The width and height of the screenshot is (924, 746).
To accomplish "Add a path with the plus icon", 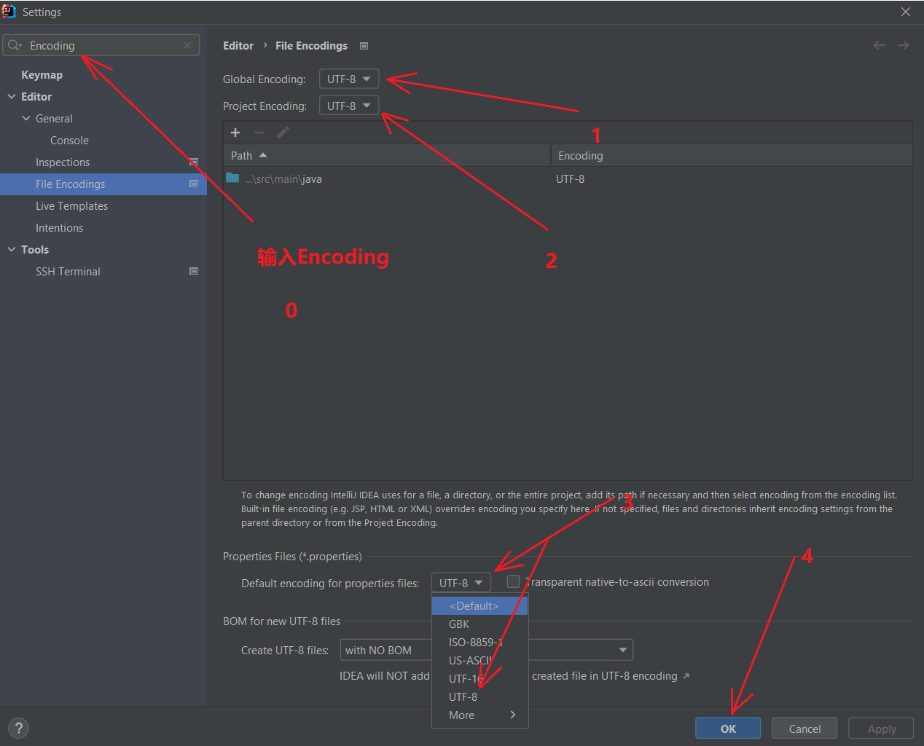I will click(235, 132).
